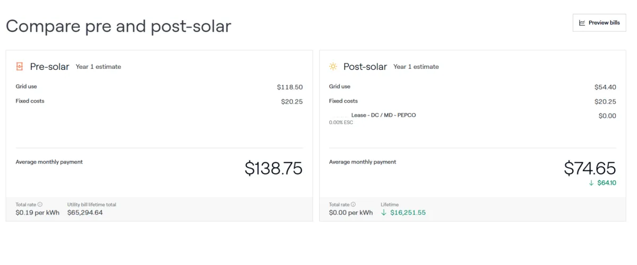
Task: Click the $65,294.64 utility bill lifetime total
Action: pos(85,213)
